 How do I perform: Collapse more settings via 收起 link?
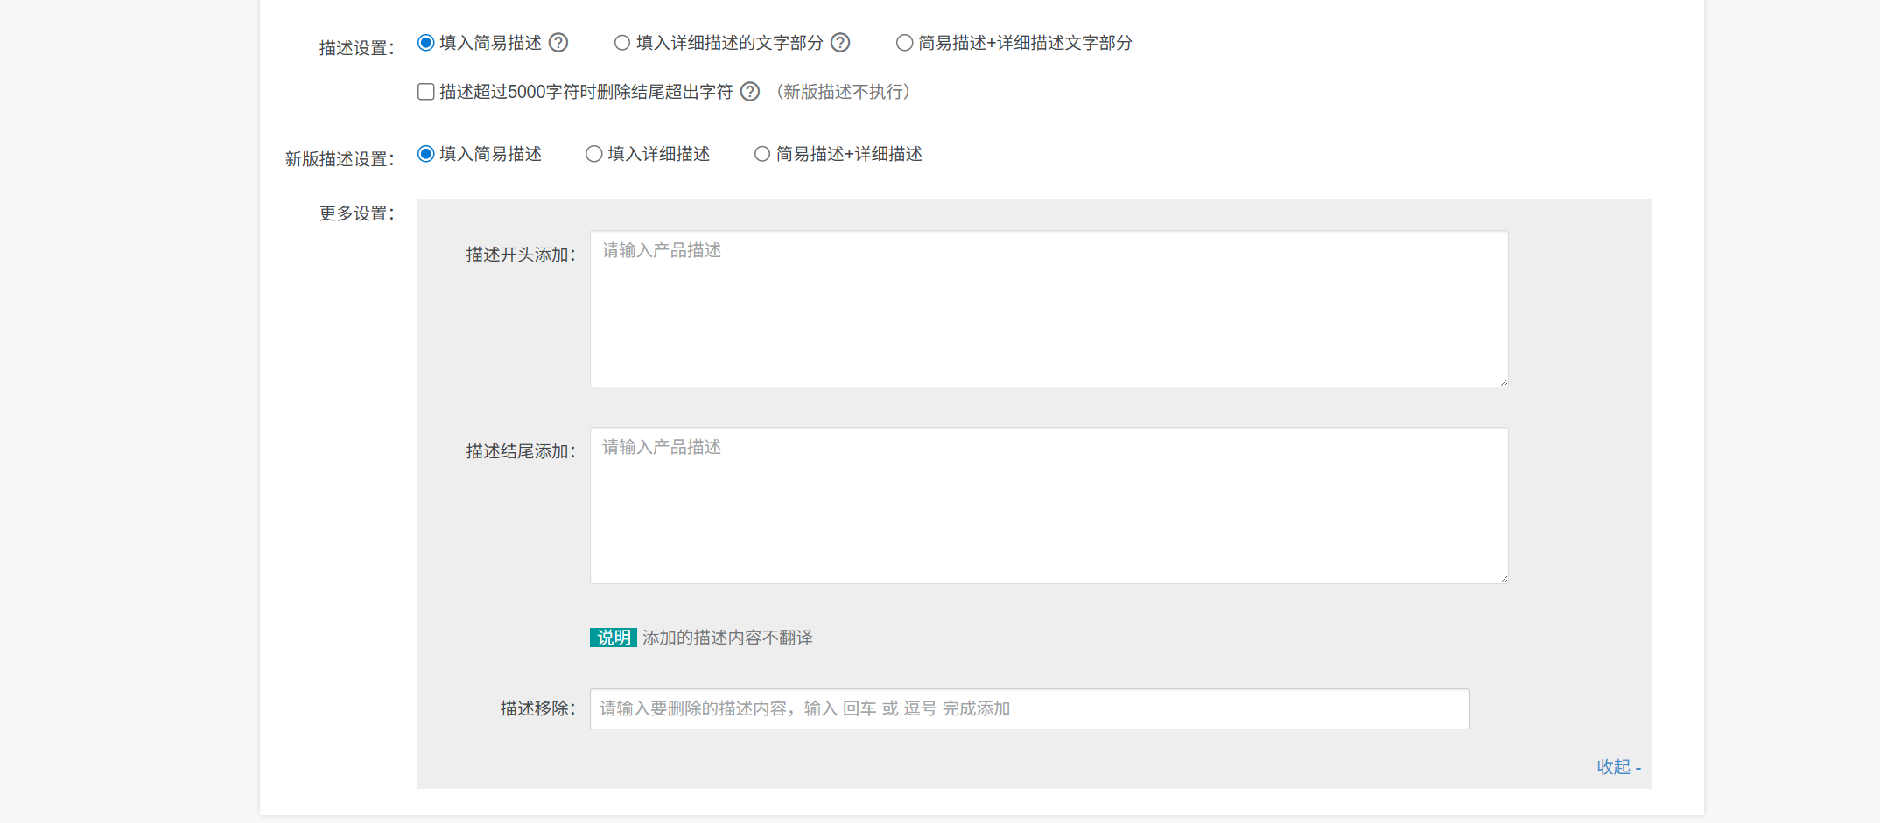[x=1617, y=767]
